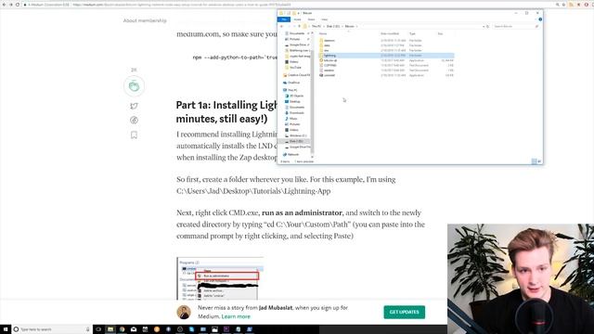Open Desktop in navigation pane
Viewport: 594px width, 334px height.
(295, 101)
